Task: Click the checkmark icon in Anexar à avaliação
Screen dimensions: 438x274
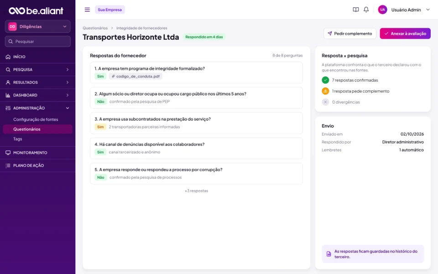Action: (x=386, y=33)
